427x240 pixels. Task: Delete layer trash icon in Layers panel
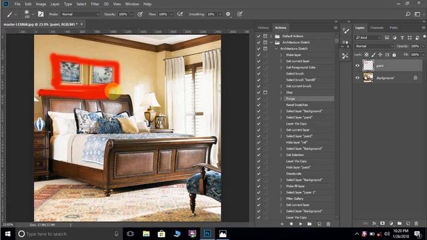tap(416, 223)
